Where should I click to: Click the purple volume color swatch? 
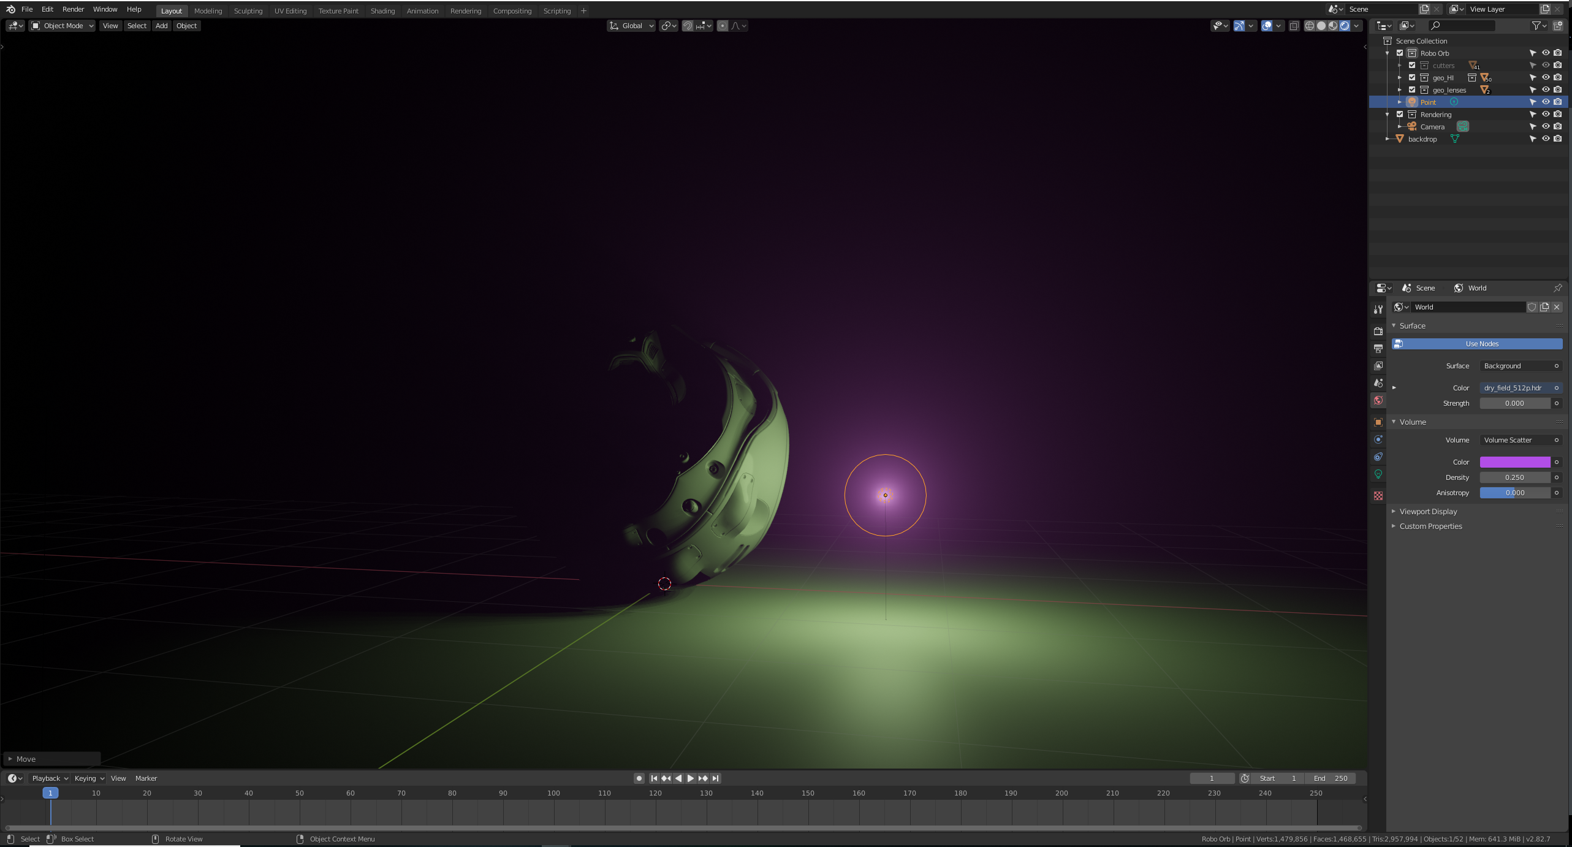[1514, 462]
